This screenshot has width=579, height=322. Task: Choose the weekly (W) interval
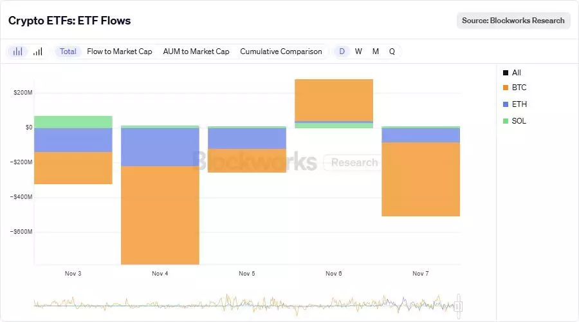pos(358,52)
